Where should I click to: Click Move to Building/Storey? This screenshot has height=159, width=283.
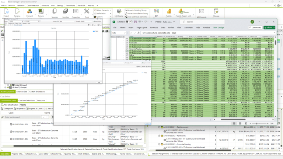coord(136,10)
